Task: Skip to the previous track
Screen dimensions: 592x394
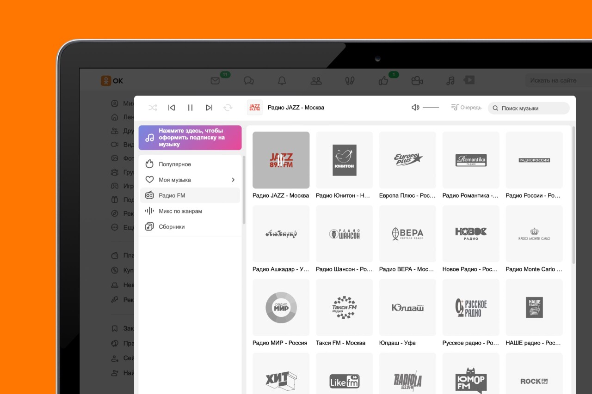Action: click(x=172, y=108)
